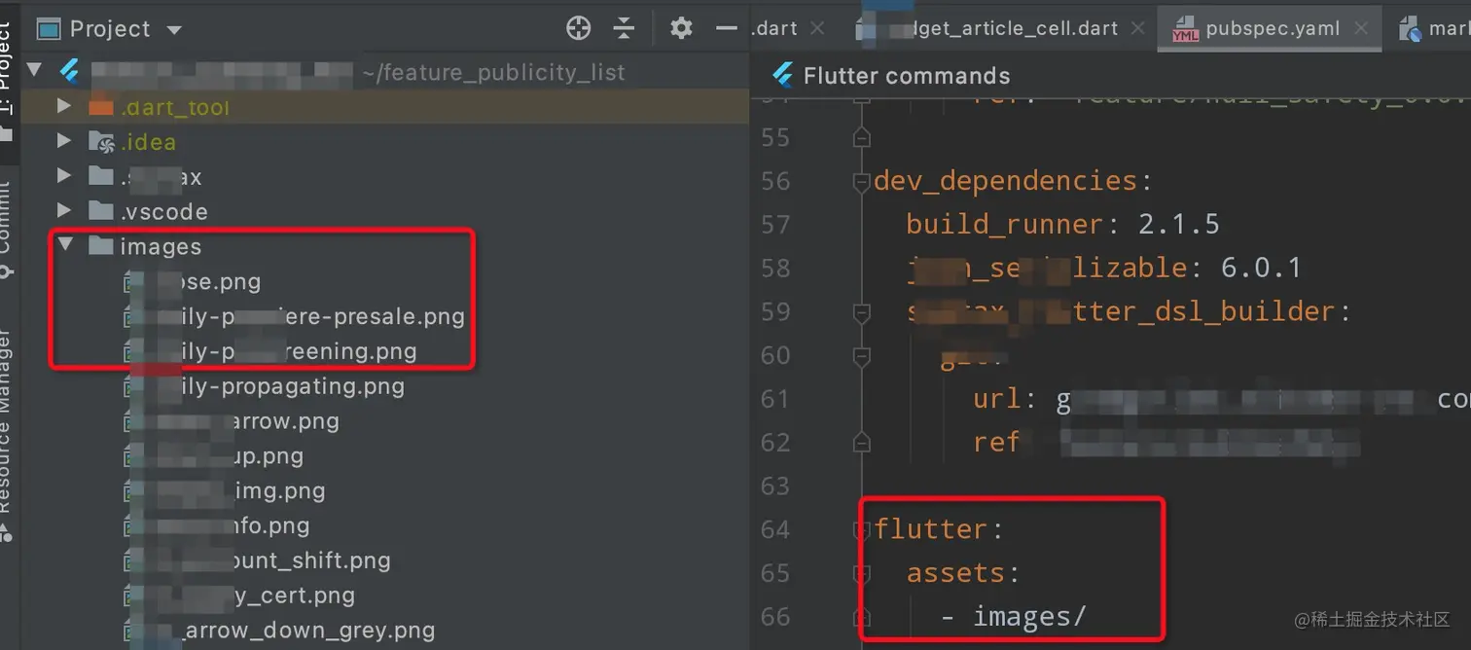Click the project root Flutter icon

69,71
